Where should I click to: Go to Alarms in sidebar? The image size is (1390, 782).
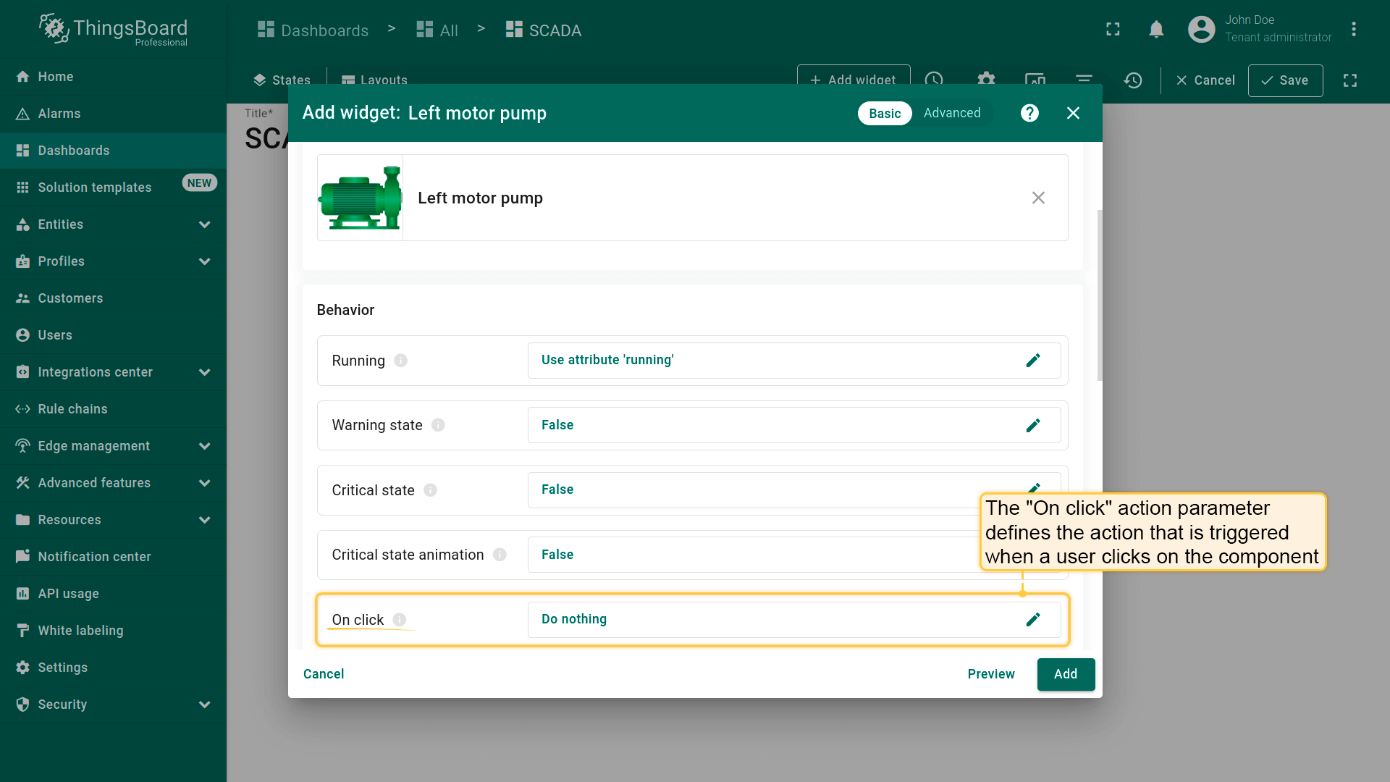point(59,114)
